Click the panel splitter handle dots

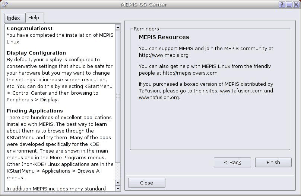pyautogui.click(x=118, y=96)
